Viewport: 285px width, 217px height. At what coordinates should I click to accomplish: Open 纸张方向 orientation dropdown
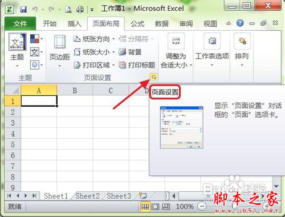(x=94, y=39)
